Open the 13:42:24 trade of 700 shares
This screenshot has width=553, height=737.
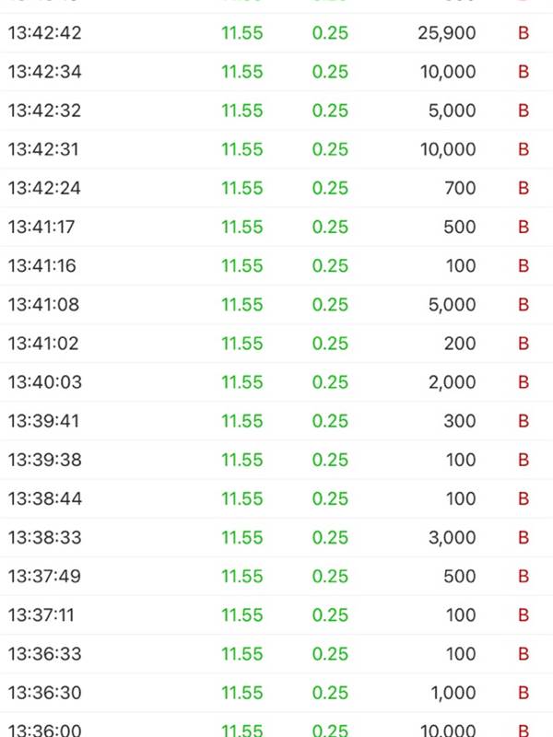276,188
